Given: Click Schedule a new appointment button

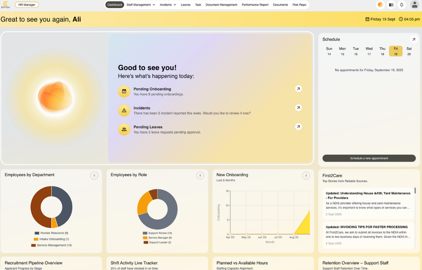Looking at the screenshot, I should pyautogui.click(x=369, y=158).
